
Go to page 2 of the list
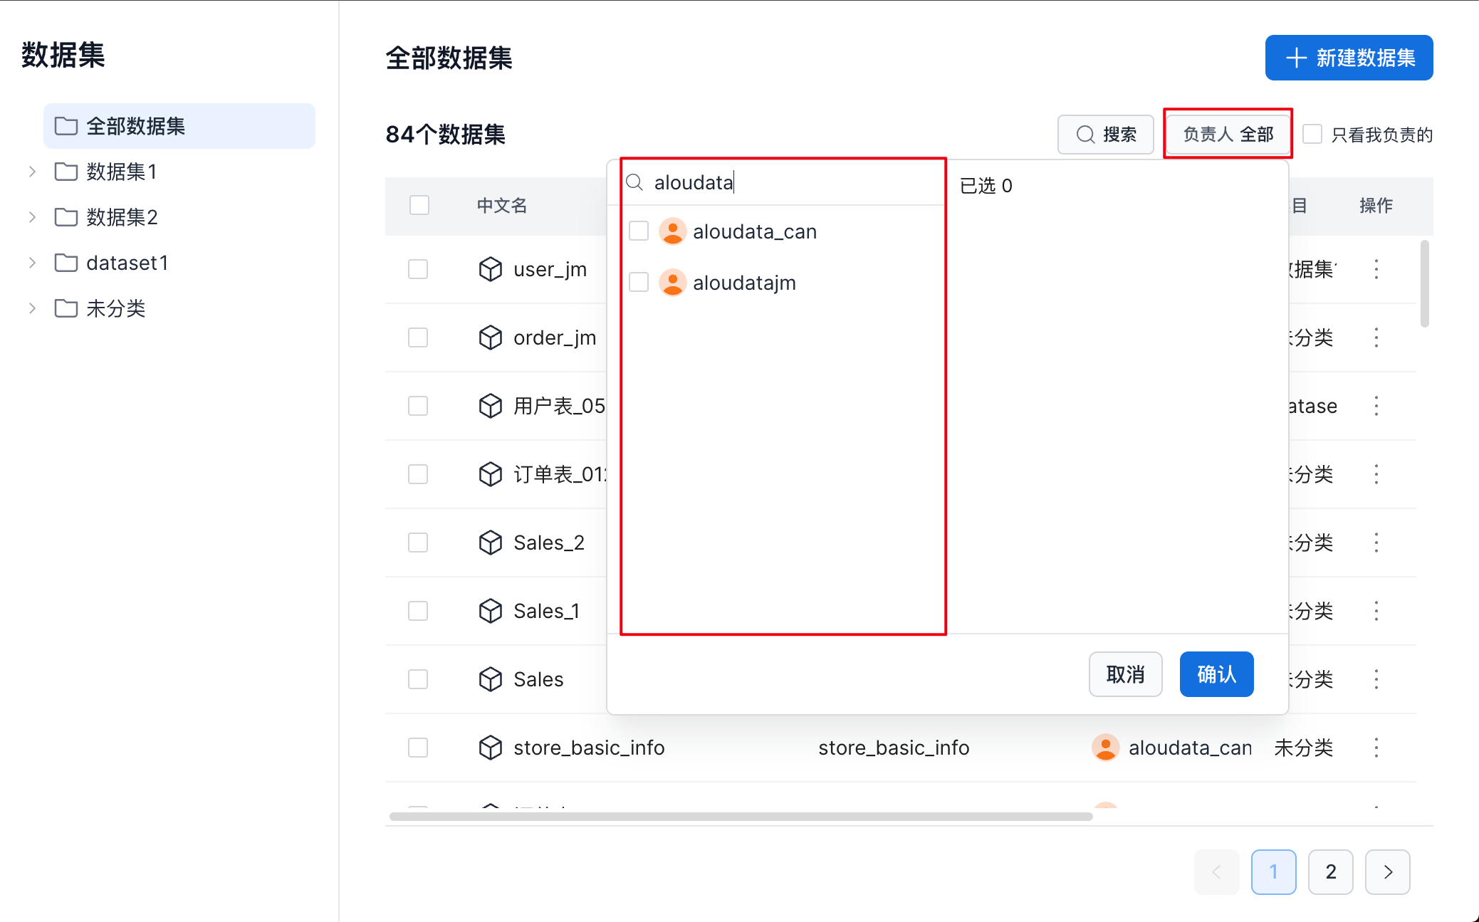[1330, 871]
